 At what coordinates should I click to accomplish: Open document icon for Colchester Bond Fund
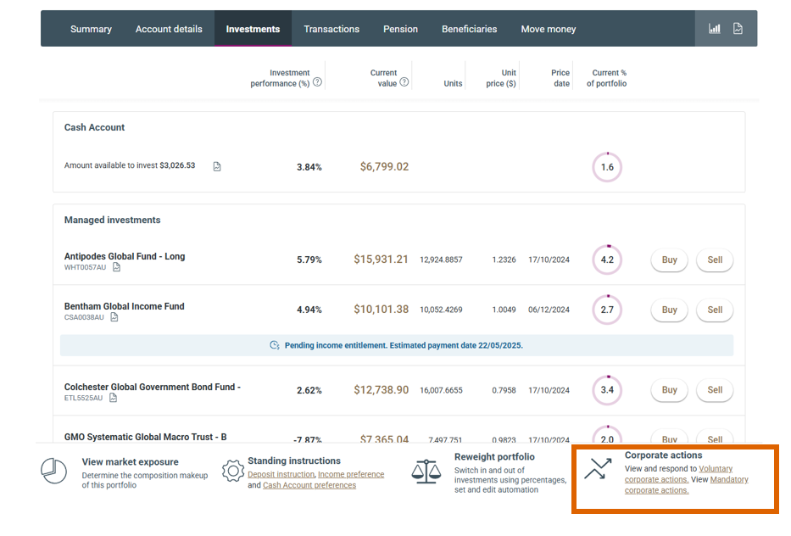pos(112,397)
